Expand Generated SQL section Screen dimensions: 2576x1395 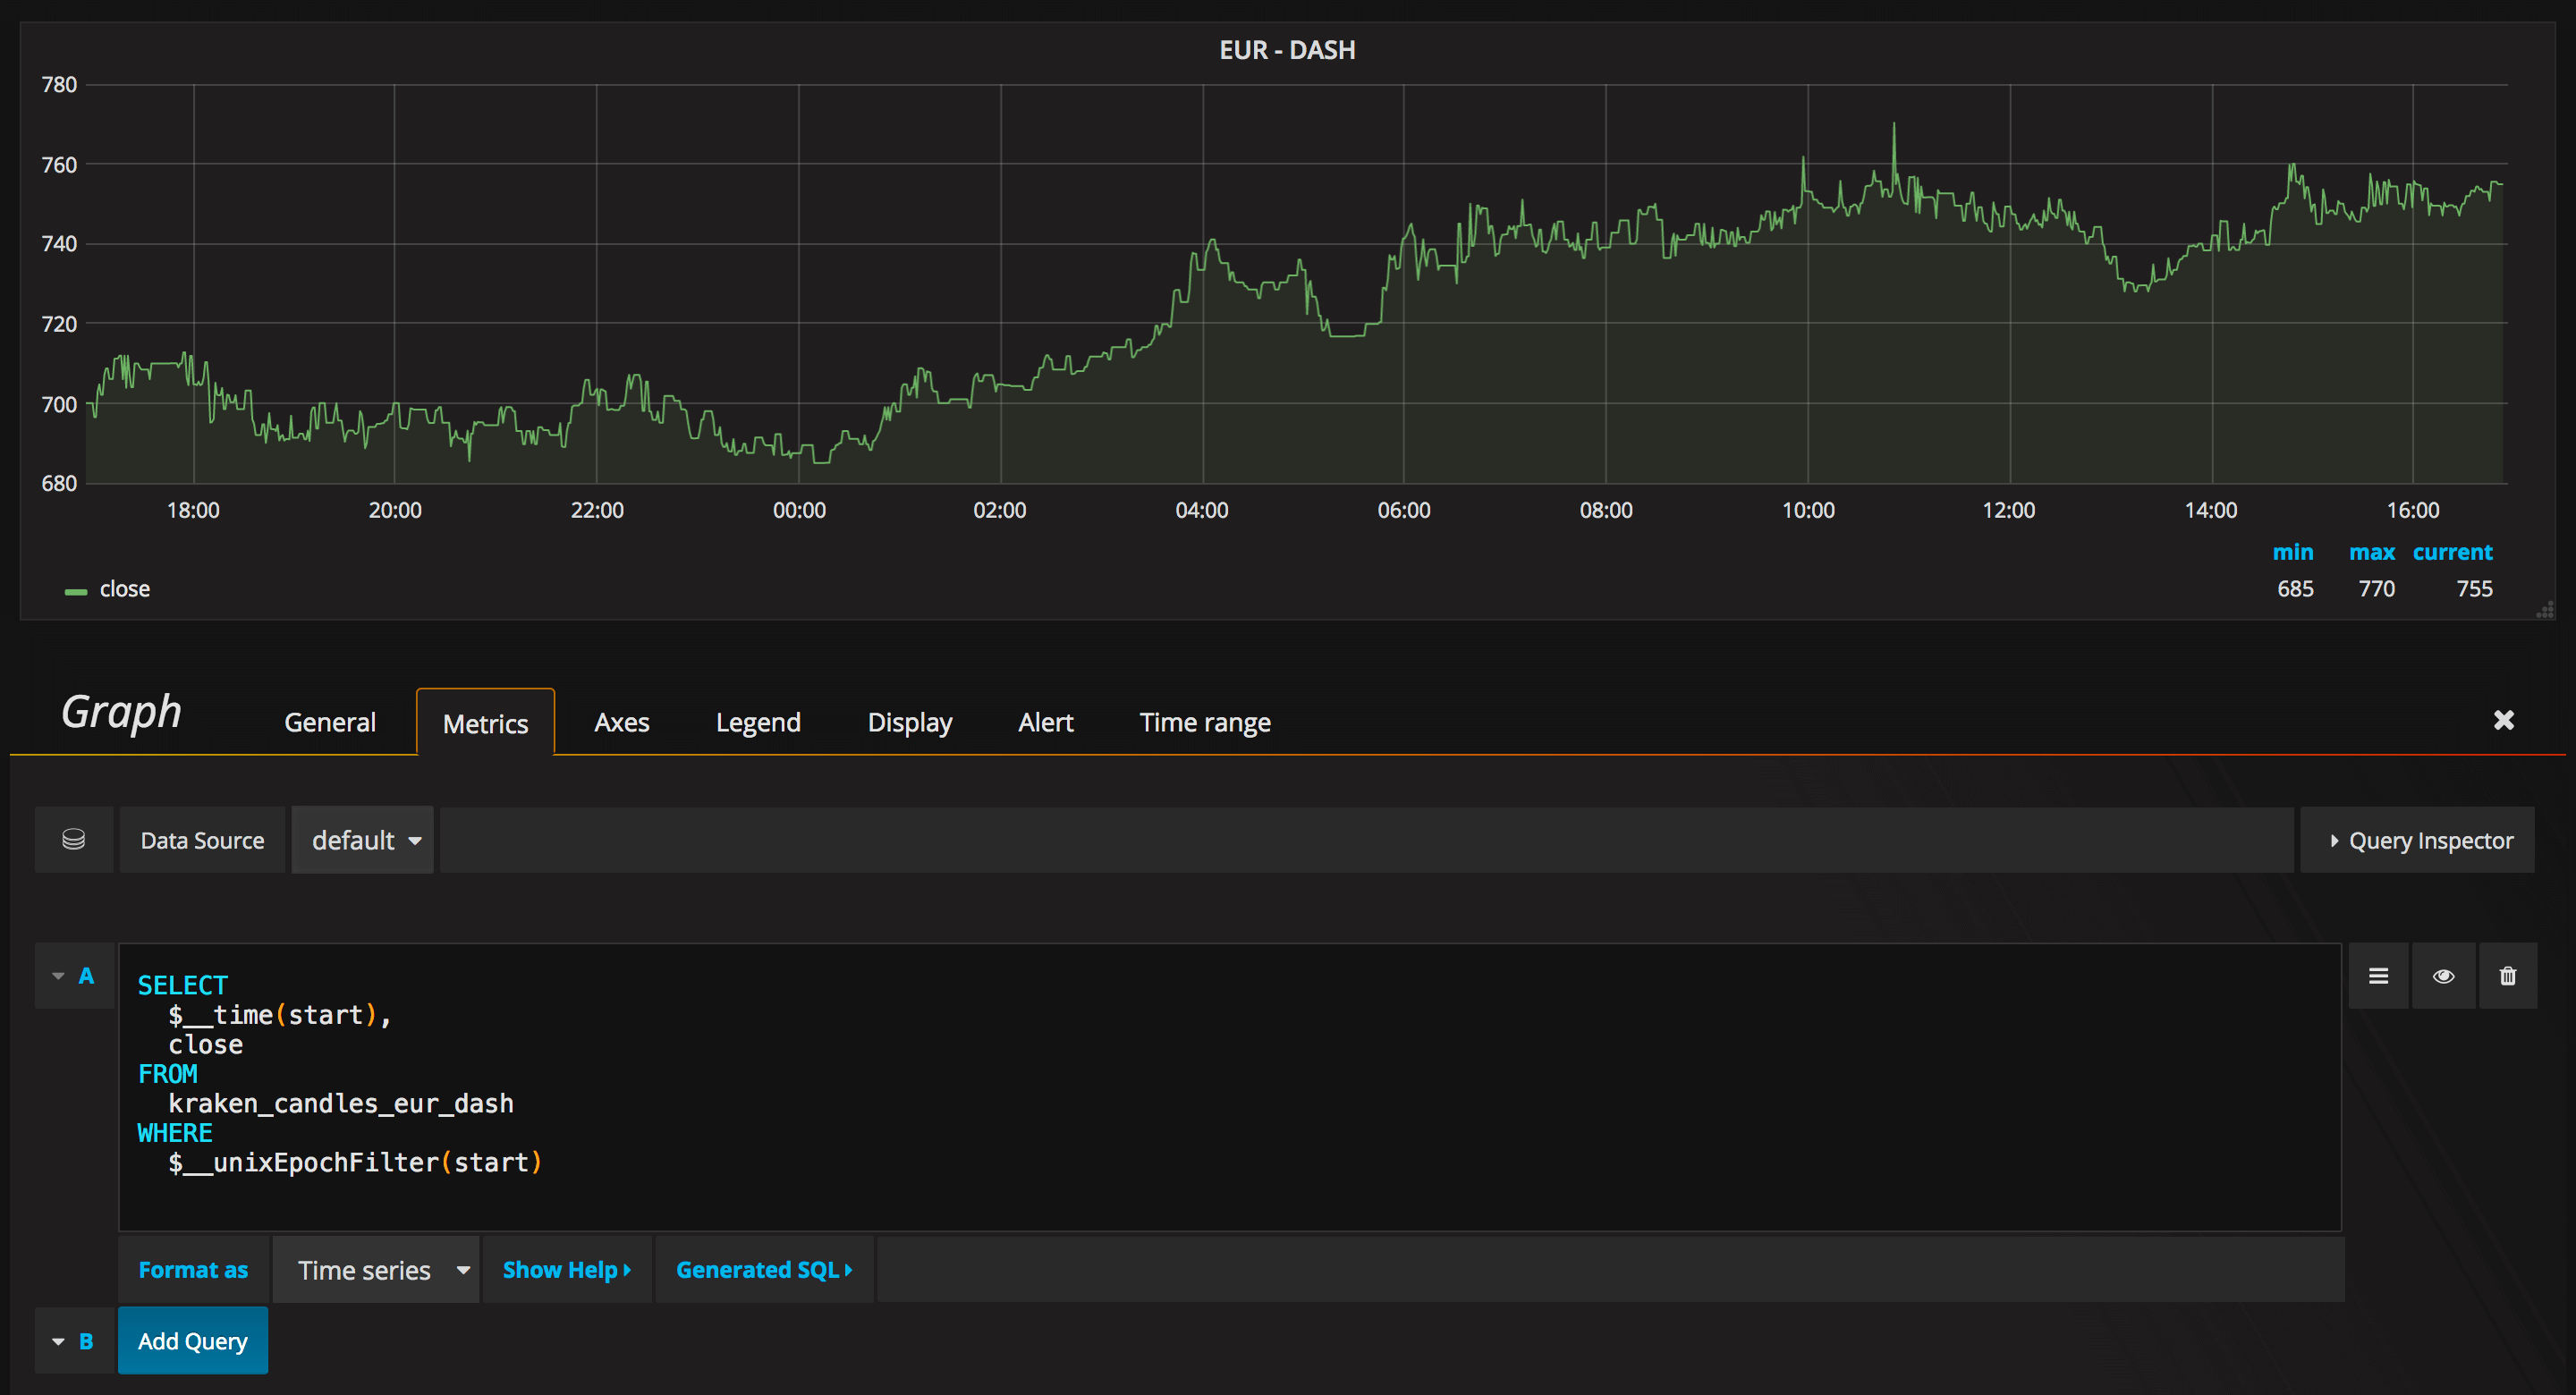[x=765, y=1270]
